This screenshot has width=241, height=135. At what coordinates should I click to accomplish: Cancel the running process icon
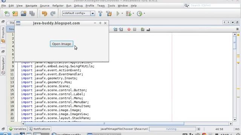(x=198, y=129)
